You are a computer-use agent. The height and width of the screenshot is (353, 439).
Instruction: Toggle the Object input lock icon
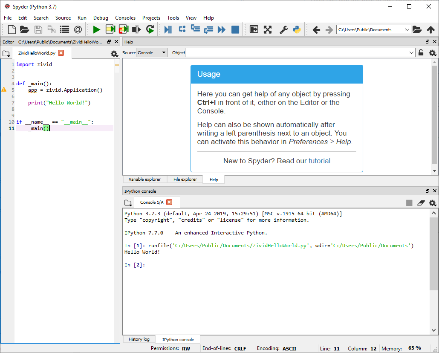[x=421, y=52]
